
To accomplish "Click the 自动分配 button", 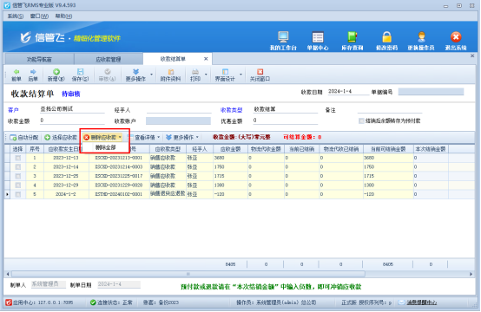I will tap(24, 138).
